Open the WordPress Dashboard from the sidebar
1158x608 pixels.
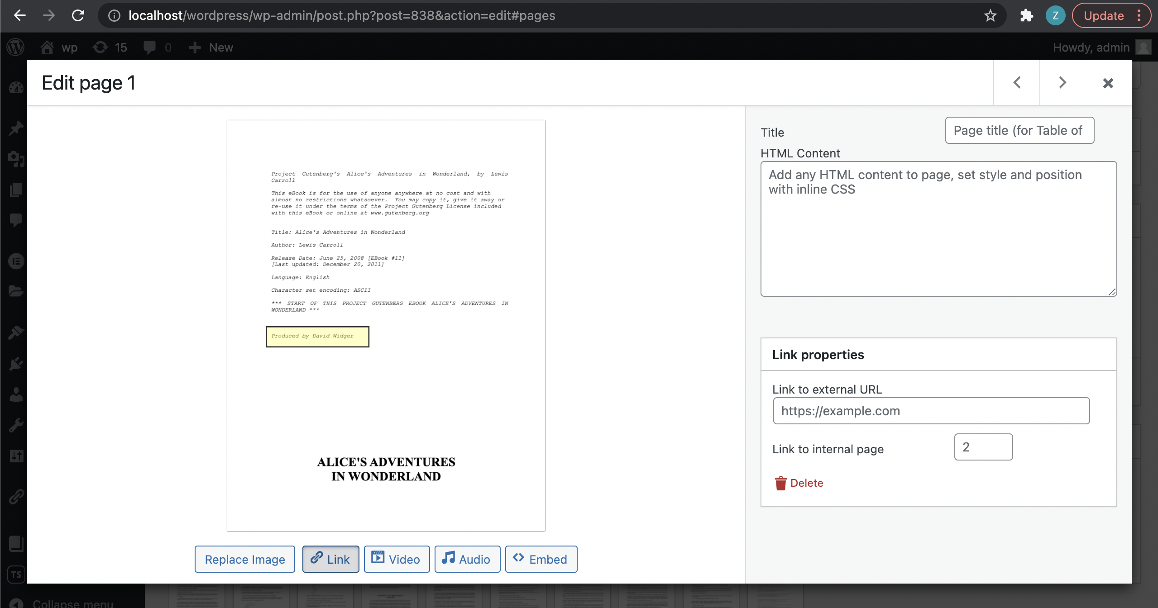(x=16, y=87)
